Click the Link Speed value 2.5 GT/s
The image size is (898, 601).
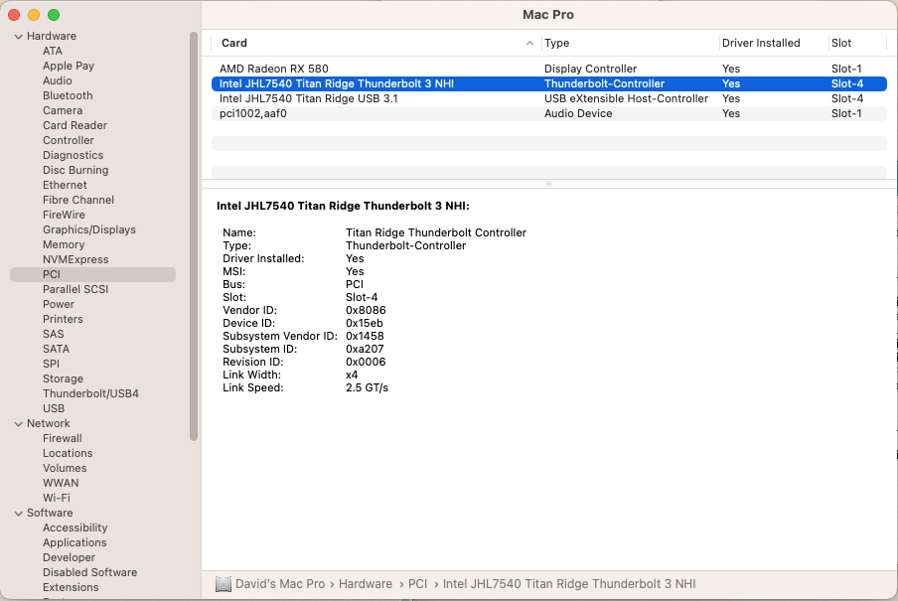point(368,387)
